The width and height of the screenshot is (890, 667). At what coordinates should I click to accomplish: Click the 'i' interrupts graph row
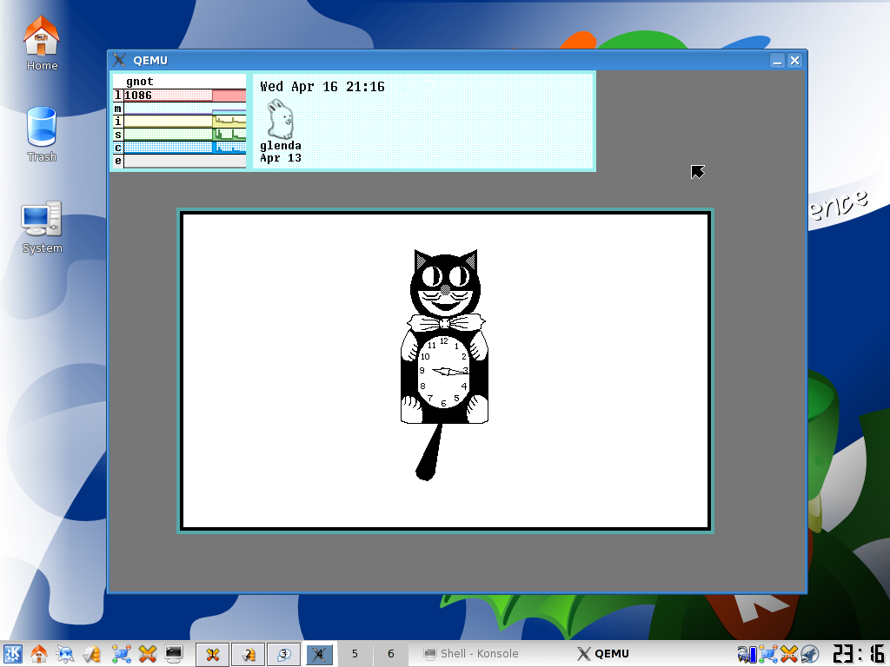tap(180, 122)
